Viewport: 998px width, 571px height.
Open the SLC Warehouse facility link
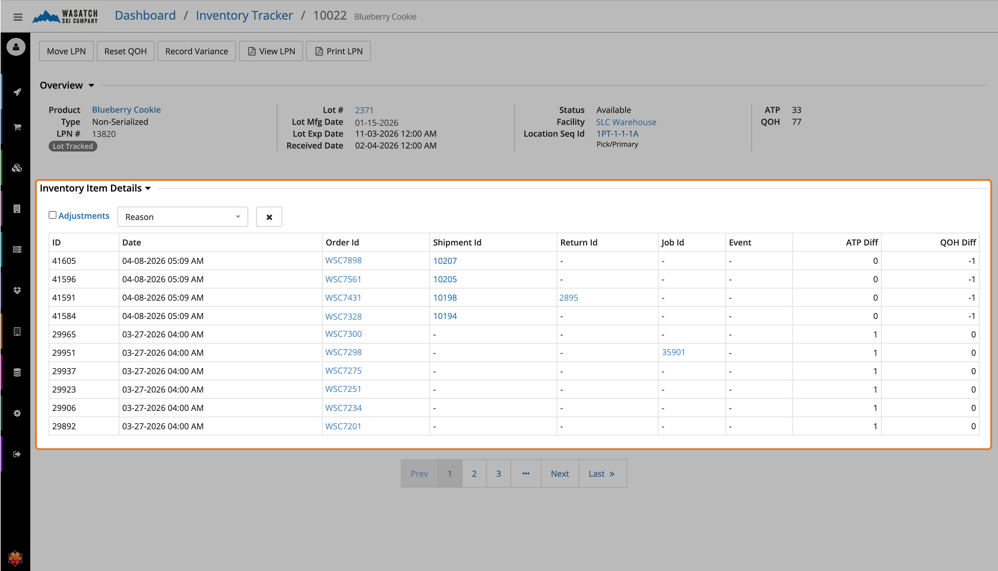coord(626,122)
